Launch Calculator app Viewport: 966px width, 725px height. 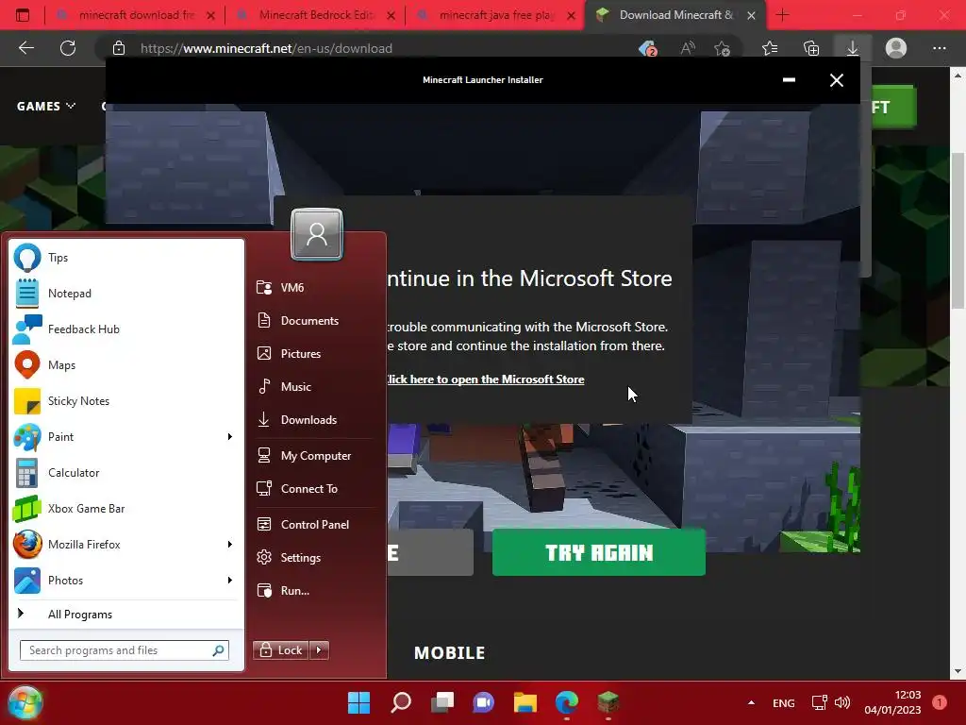pos(126,473)
